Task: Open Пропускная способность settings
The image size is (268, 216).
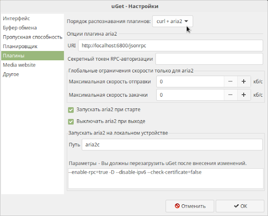Action: 33,37
